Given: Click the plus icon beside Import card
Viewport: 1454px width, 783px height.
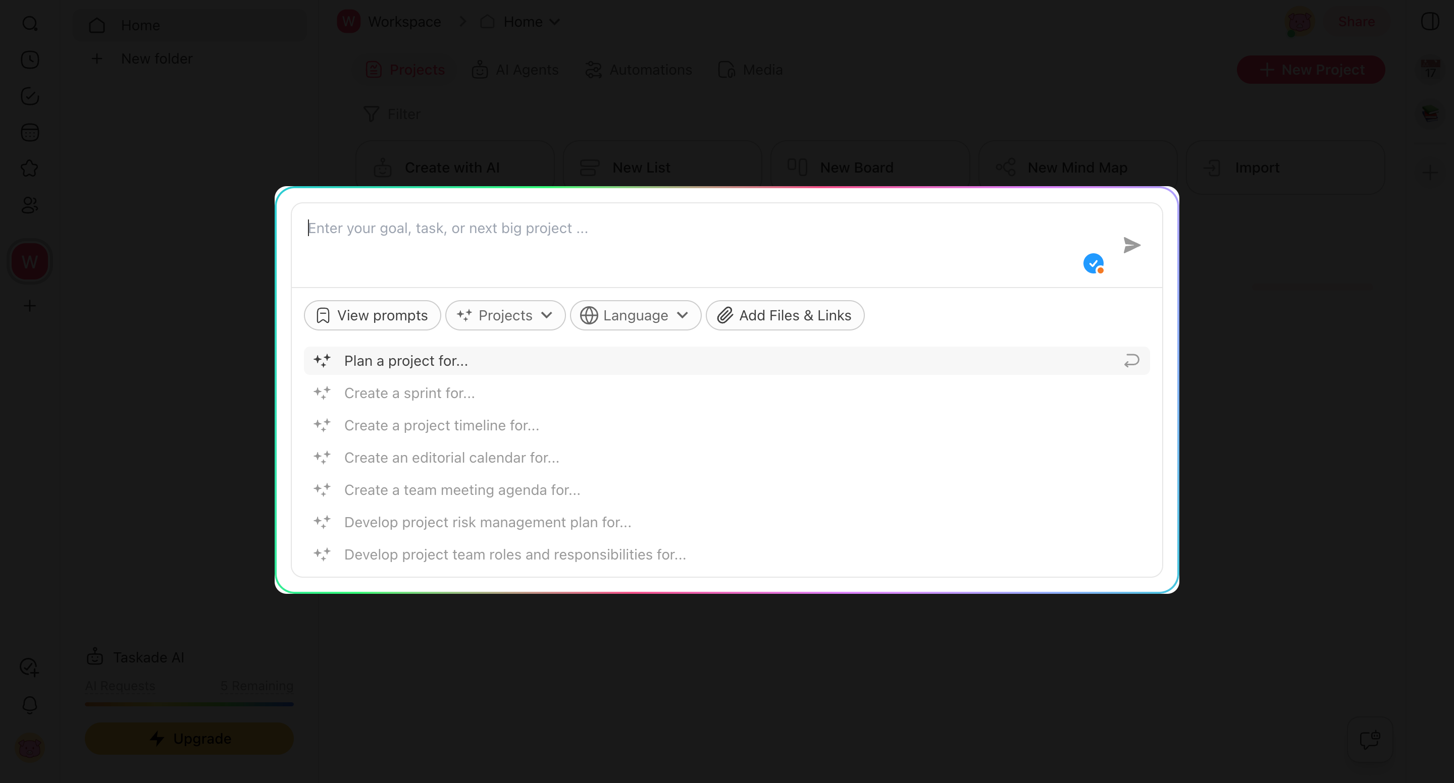Looking at the screenshot, I should [1430, 173].
